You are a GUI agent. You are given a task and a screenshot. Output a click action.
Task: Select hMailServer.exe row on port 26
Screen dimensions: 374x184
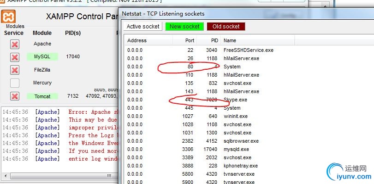tap(248, 58)
